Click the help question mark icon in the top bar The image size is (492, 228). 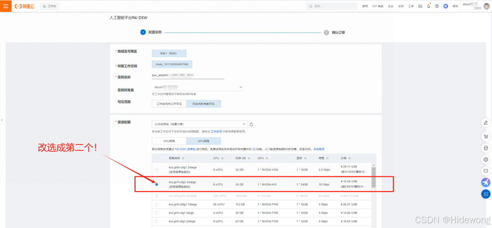coord(437,6)
